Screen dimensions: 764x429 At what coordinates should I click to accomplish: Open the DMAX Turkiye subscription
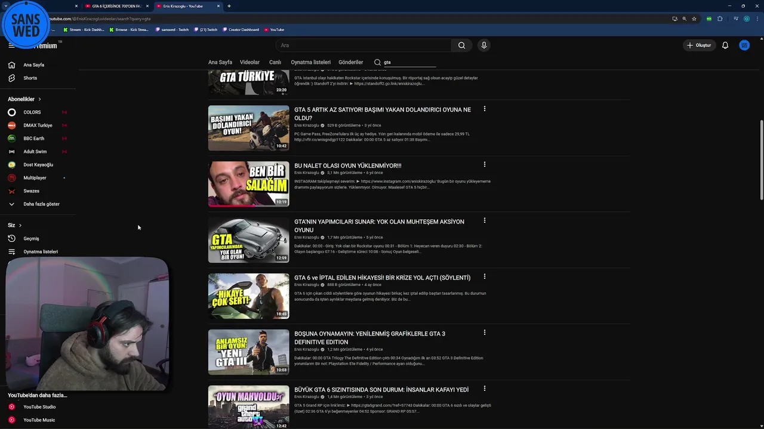[38, 125]
